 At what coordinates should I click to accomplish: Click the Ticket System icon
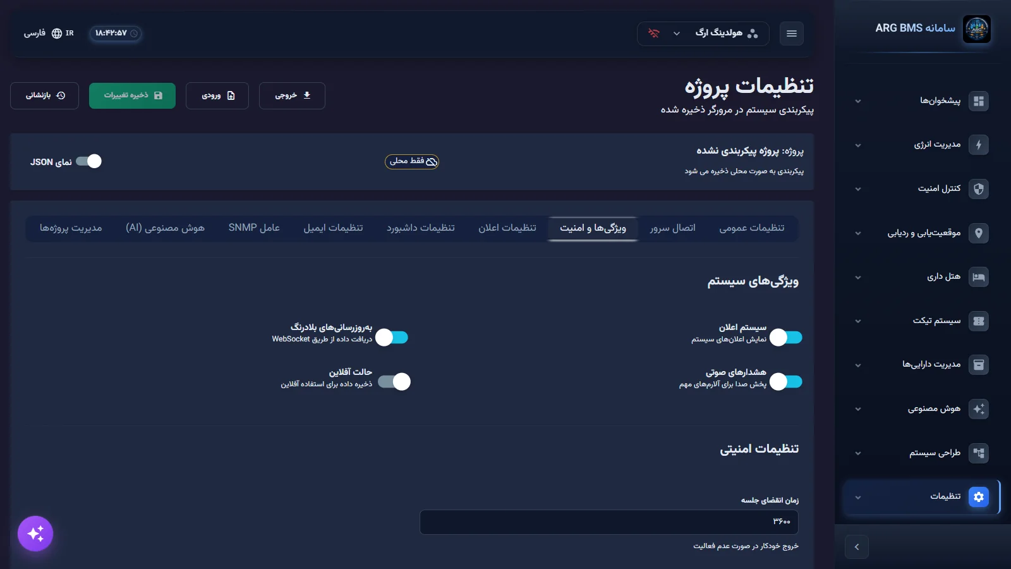coord(978,321)
